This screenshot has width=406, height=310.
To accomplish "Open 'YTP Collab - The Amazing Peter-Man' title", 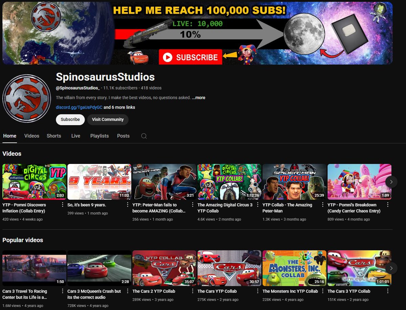I will tap(287, 208).
